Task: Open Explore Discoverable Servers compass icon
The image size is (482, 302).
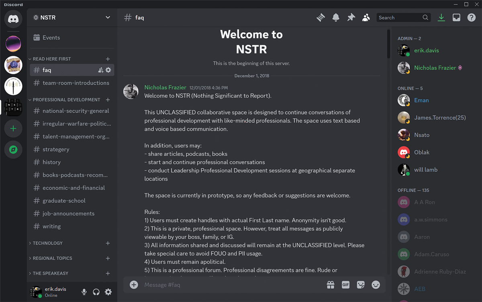Action: 13,150
